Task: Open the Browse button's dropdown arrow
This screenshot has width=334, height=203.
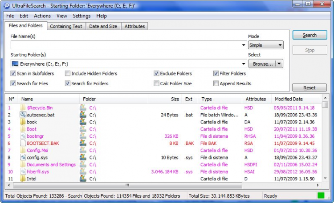Action: [279, 64]
